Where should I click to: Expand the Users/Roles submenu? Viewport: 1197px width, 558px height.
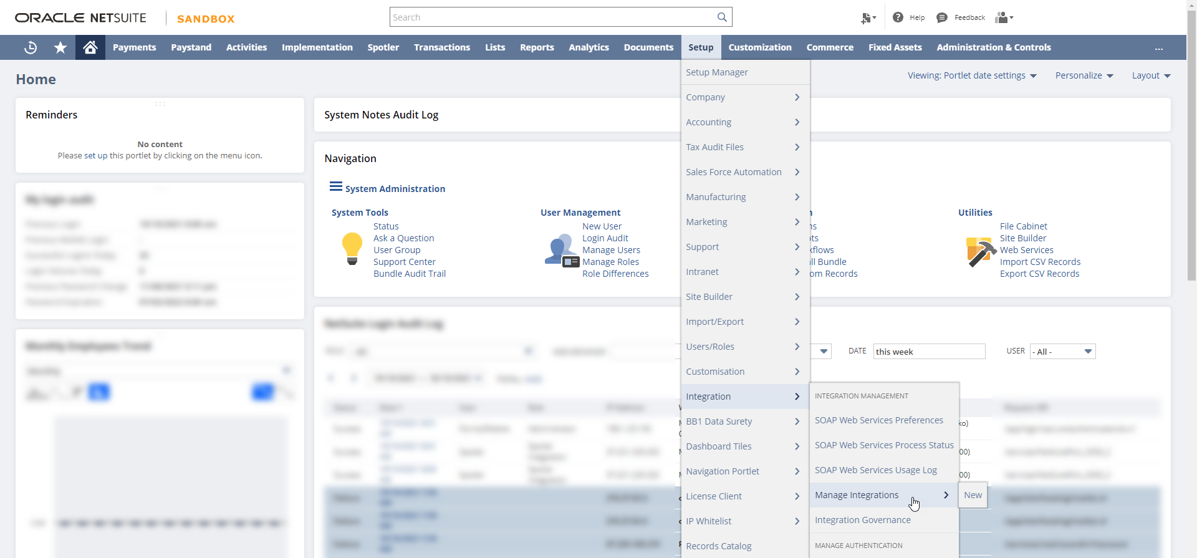click(745, 347)
